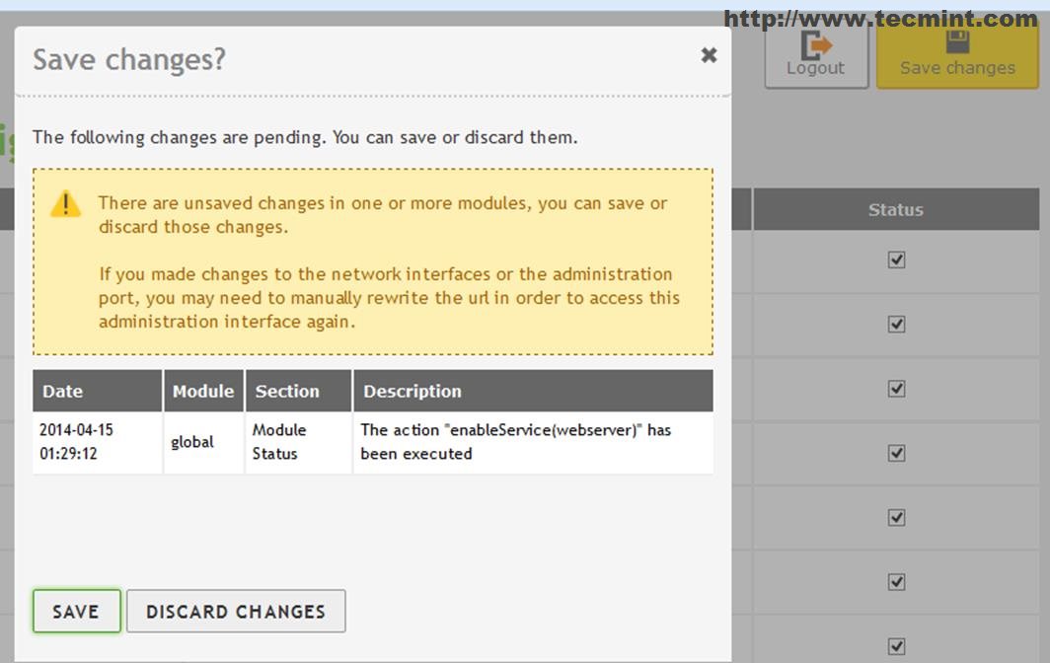
Task: Click the Logout door-arrow icon
Action: tap(815, 45)
